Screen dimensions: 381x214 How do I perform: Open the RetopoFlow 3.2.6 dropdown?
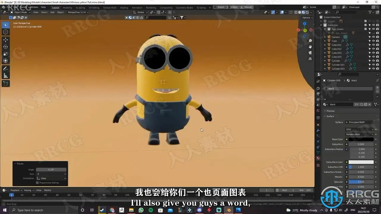pyautogui.click(x=78, y=12)
